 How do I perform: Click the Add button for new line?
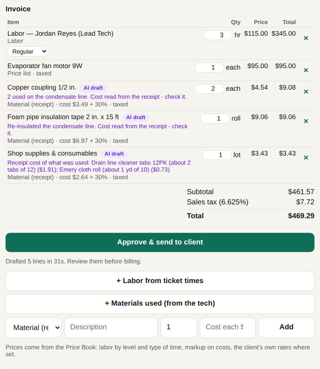pyautogui.click(x=286, y=327)
